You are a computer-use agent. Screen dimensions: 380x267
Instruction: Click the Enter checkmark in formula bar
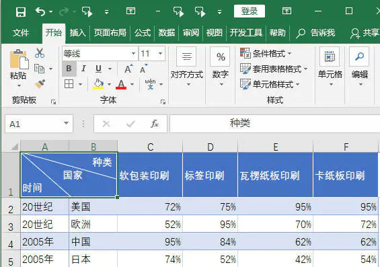(130, 124)
